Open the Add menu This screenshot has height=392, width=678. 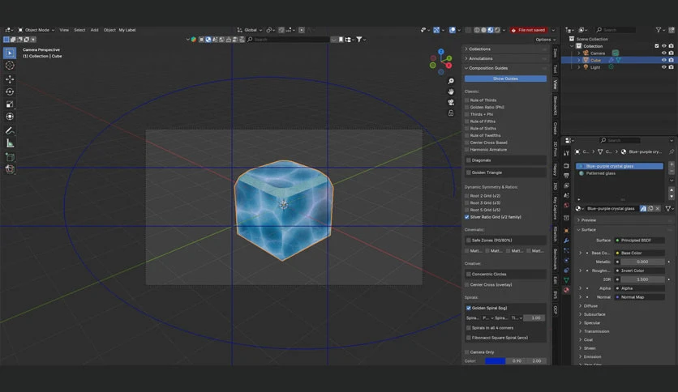[94, 30]
